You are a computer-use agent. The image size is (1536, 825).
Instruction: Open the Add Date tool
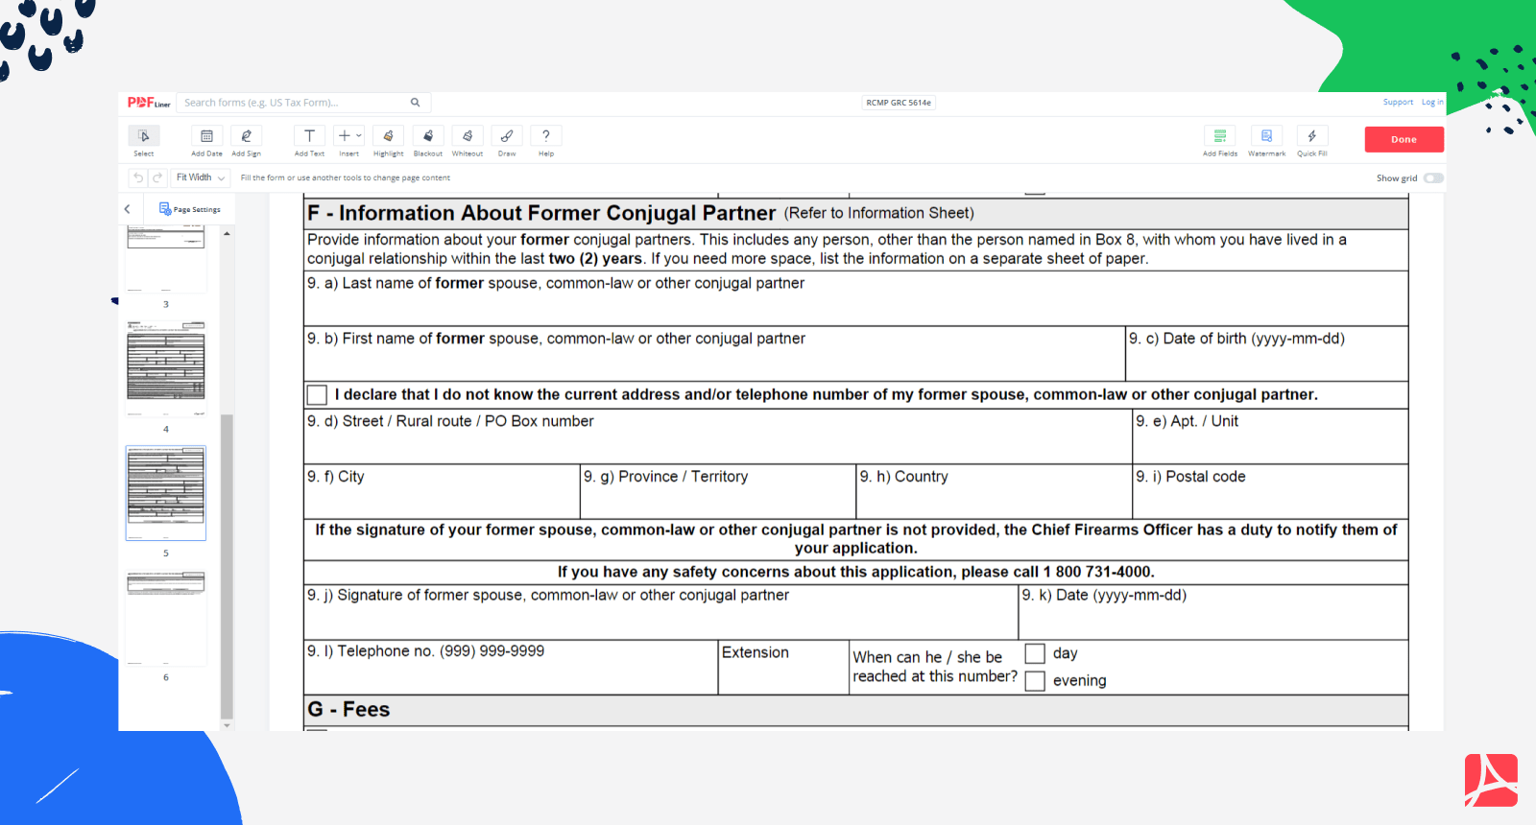206,136
